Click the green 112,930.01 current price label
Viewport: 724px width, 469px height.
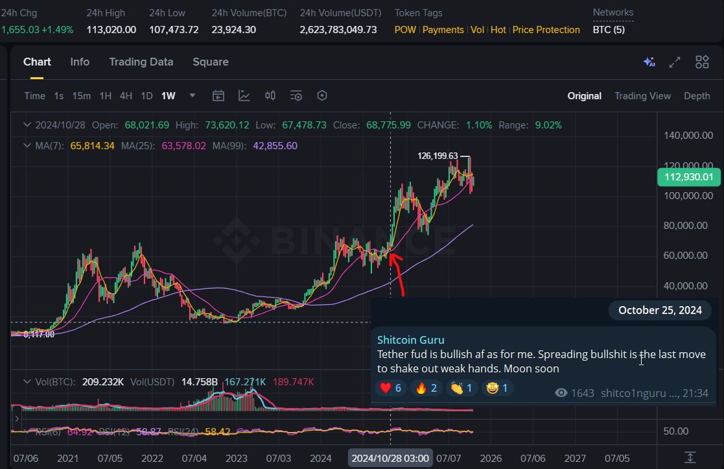coord(689,177)
